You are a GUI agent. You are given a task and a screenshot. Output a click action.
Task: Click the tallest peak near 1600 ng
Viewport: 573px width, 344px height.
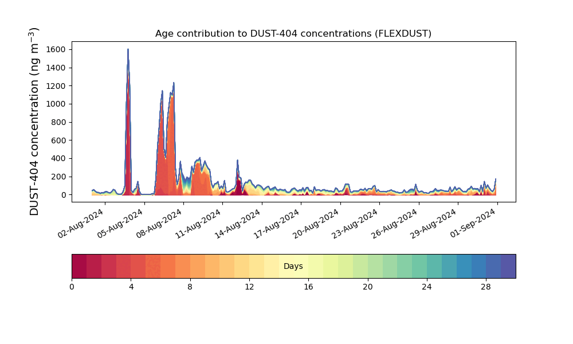[128, 50]
